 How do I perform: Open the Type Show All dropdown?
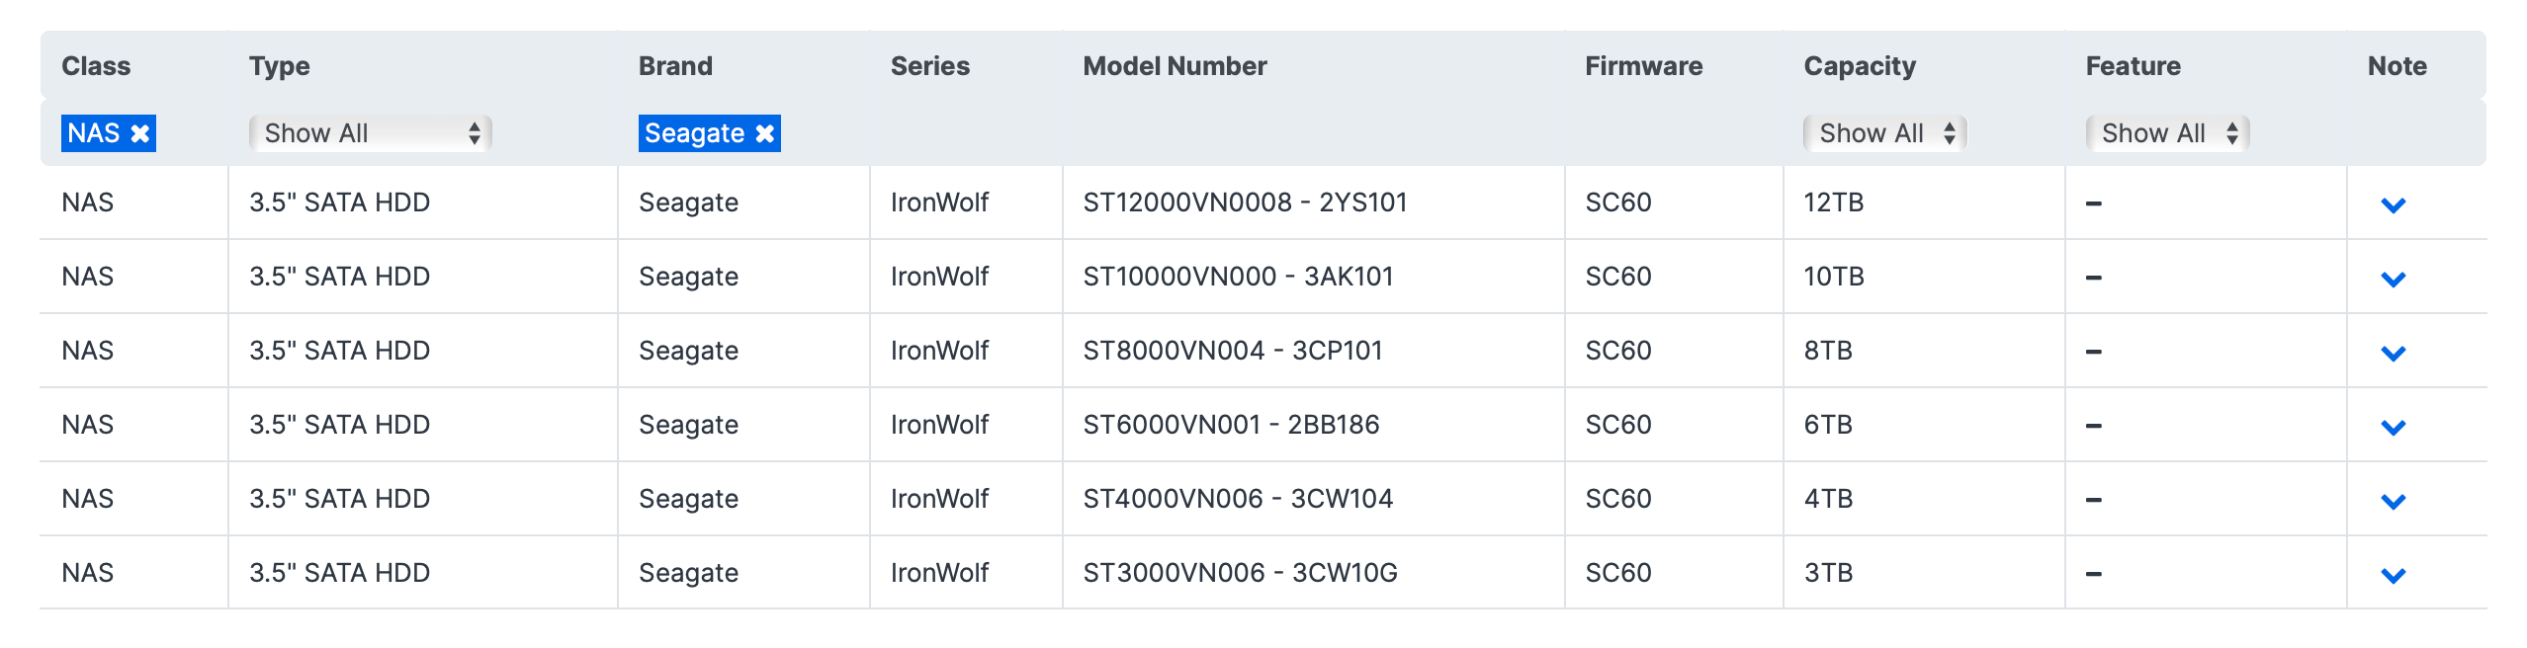(370, 133)
